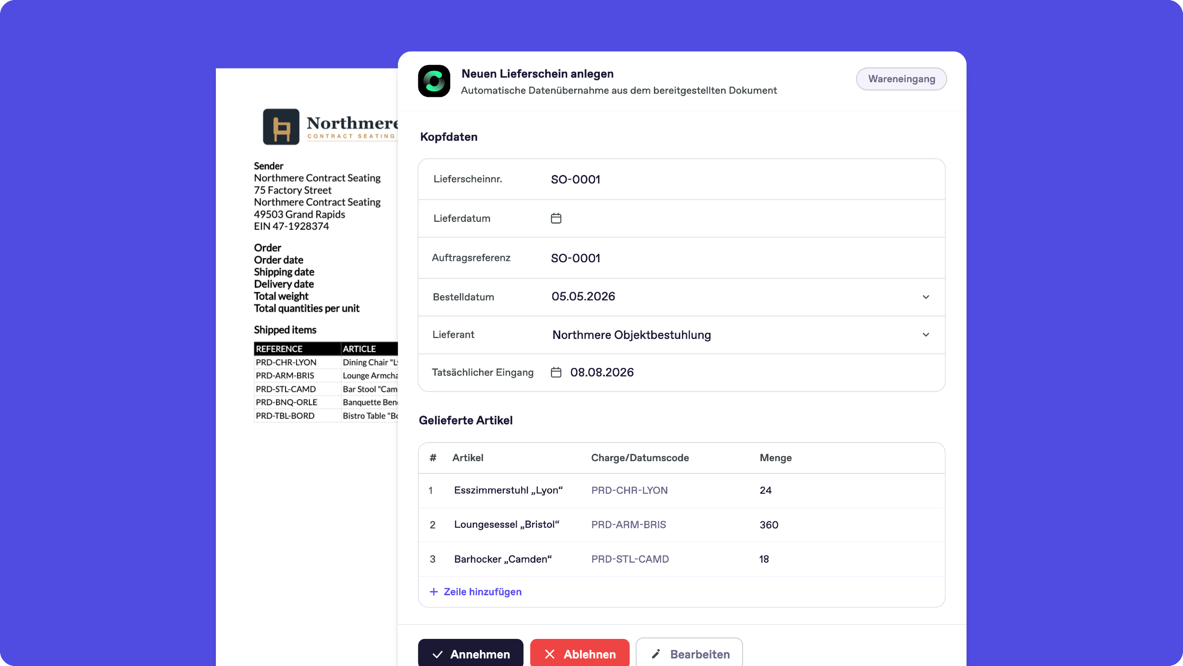Click article Loungesessel „Bristol“
The image size is (1183, 666).
point(507,525)
